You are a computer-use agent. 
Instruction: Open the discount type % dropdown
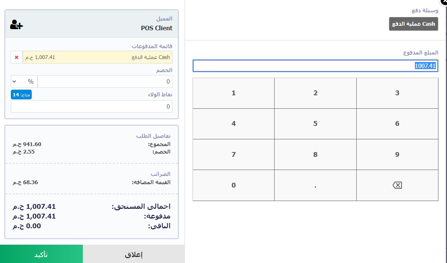24,82
